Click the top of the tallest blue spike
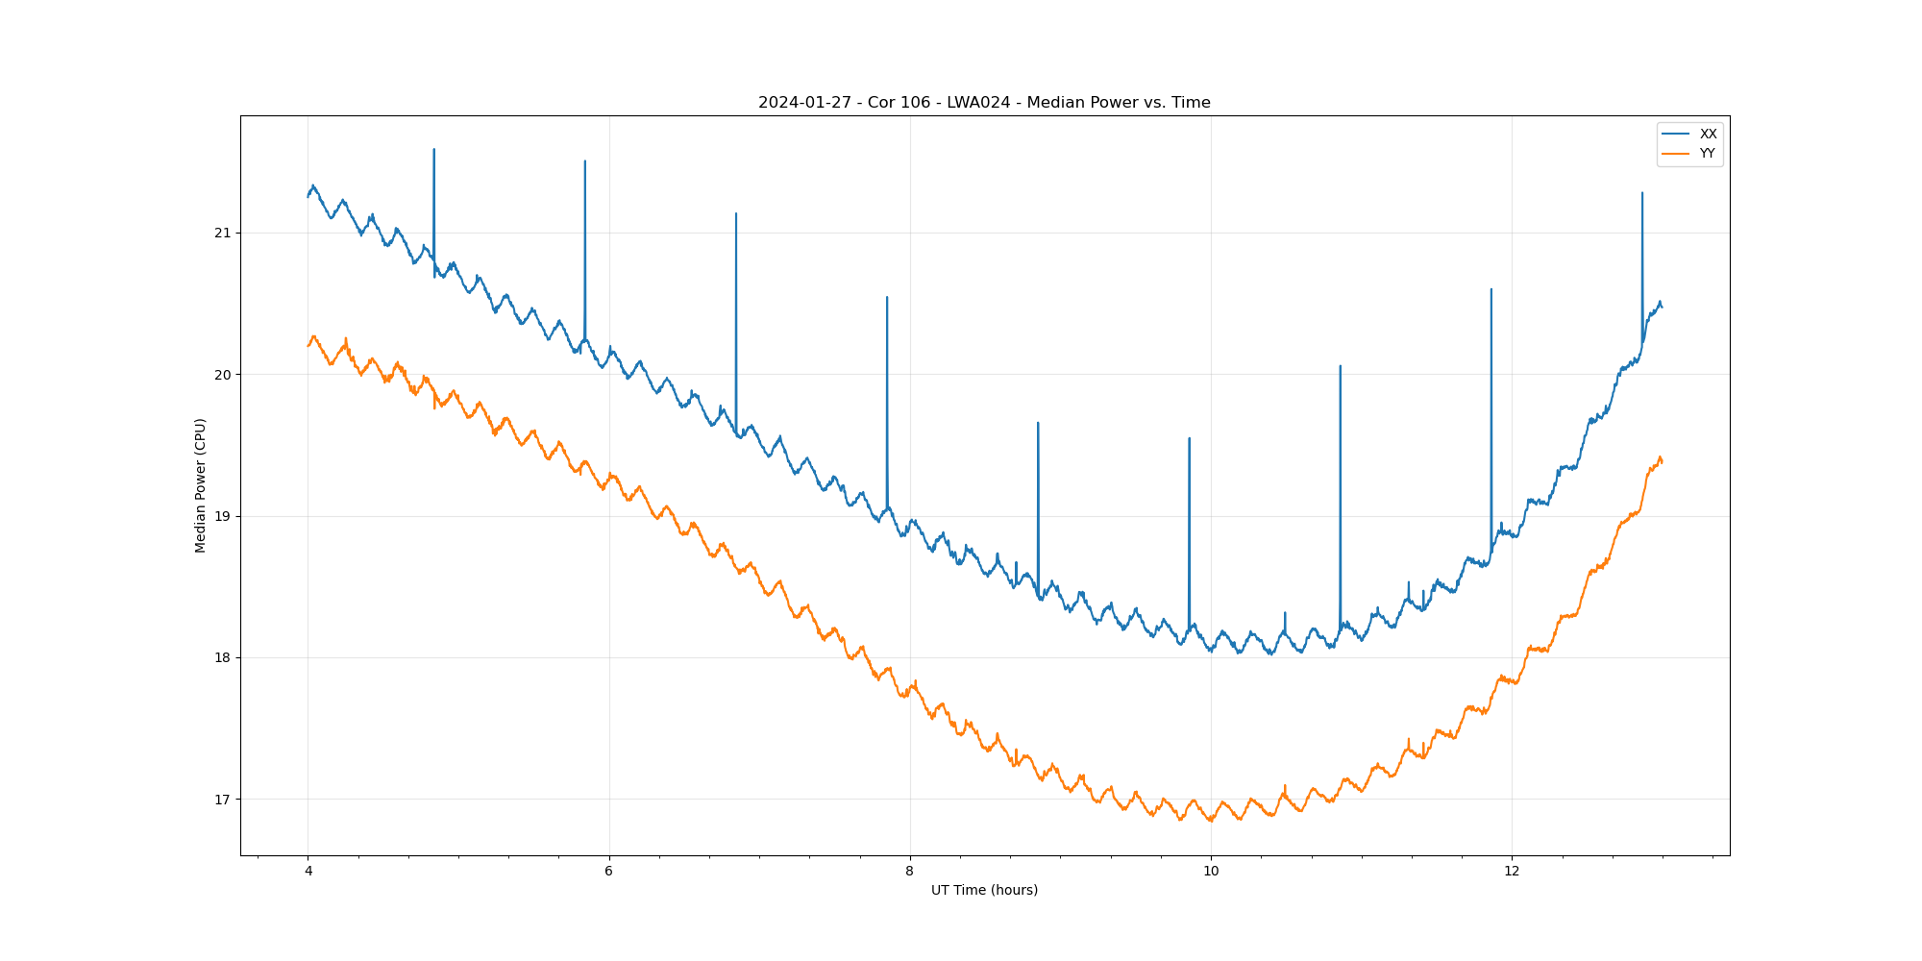1922x961 pixels. click(x=433, y=150)
